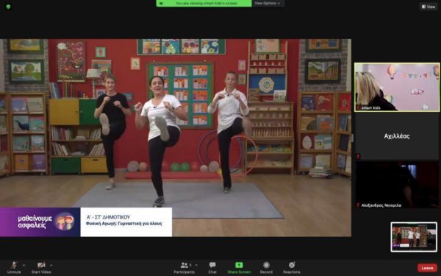Click the green Share Screen icon
Image resolution: width=441 pixels, height=276 pixels.
pyautogui.click(x=239, y=265)
